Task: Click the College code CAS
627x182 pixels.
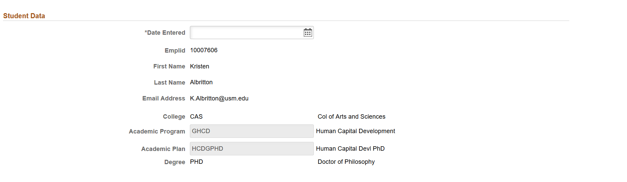Action: 196,117
